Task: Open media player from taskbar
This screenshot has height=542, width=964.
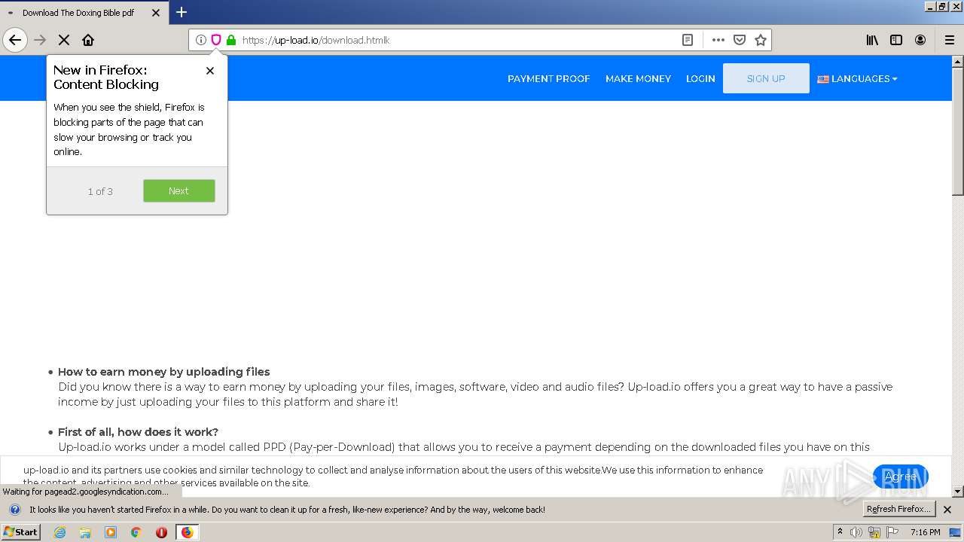Action: coord(111,532)
